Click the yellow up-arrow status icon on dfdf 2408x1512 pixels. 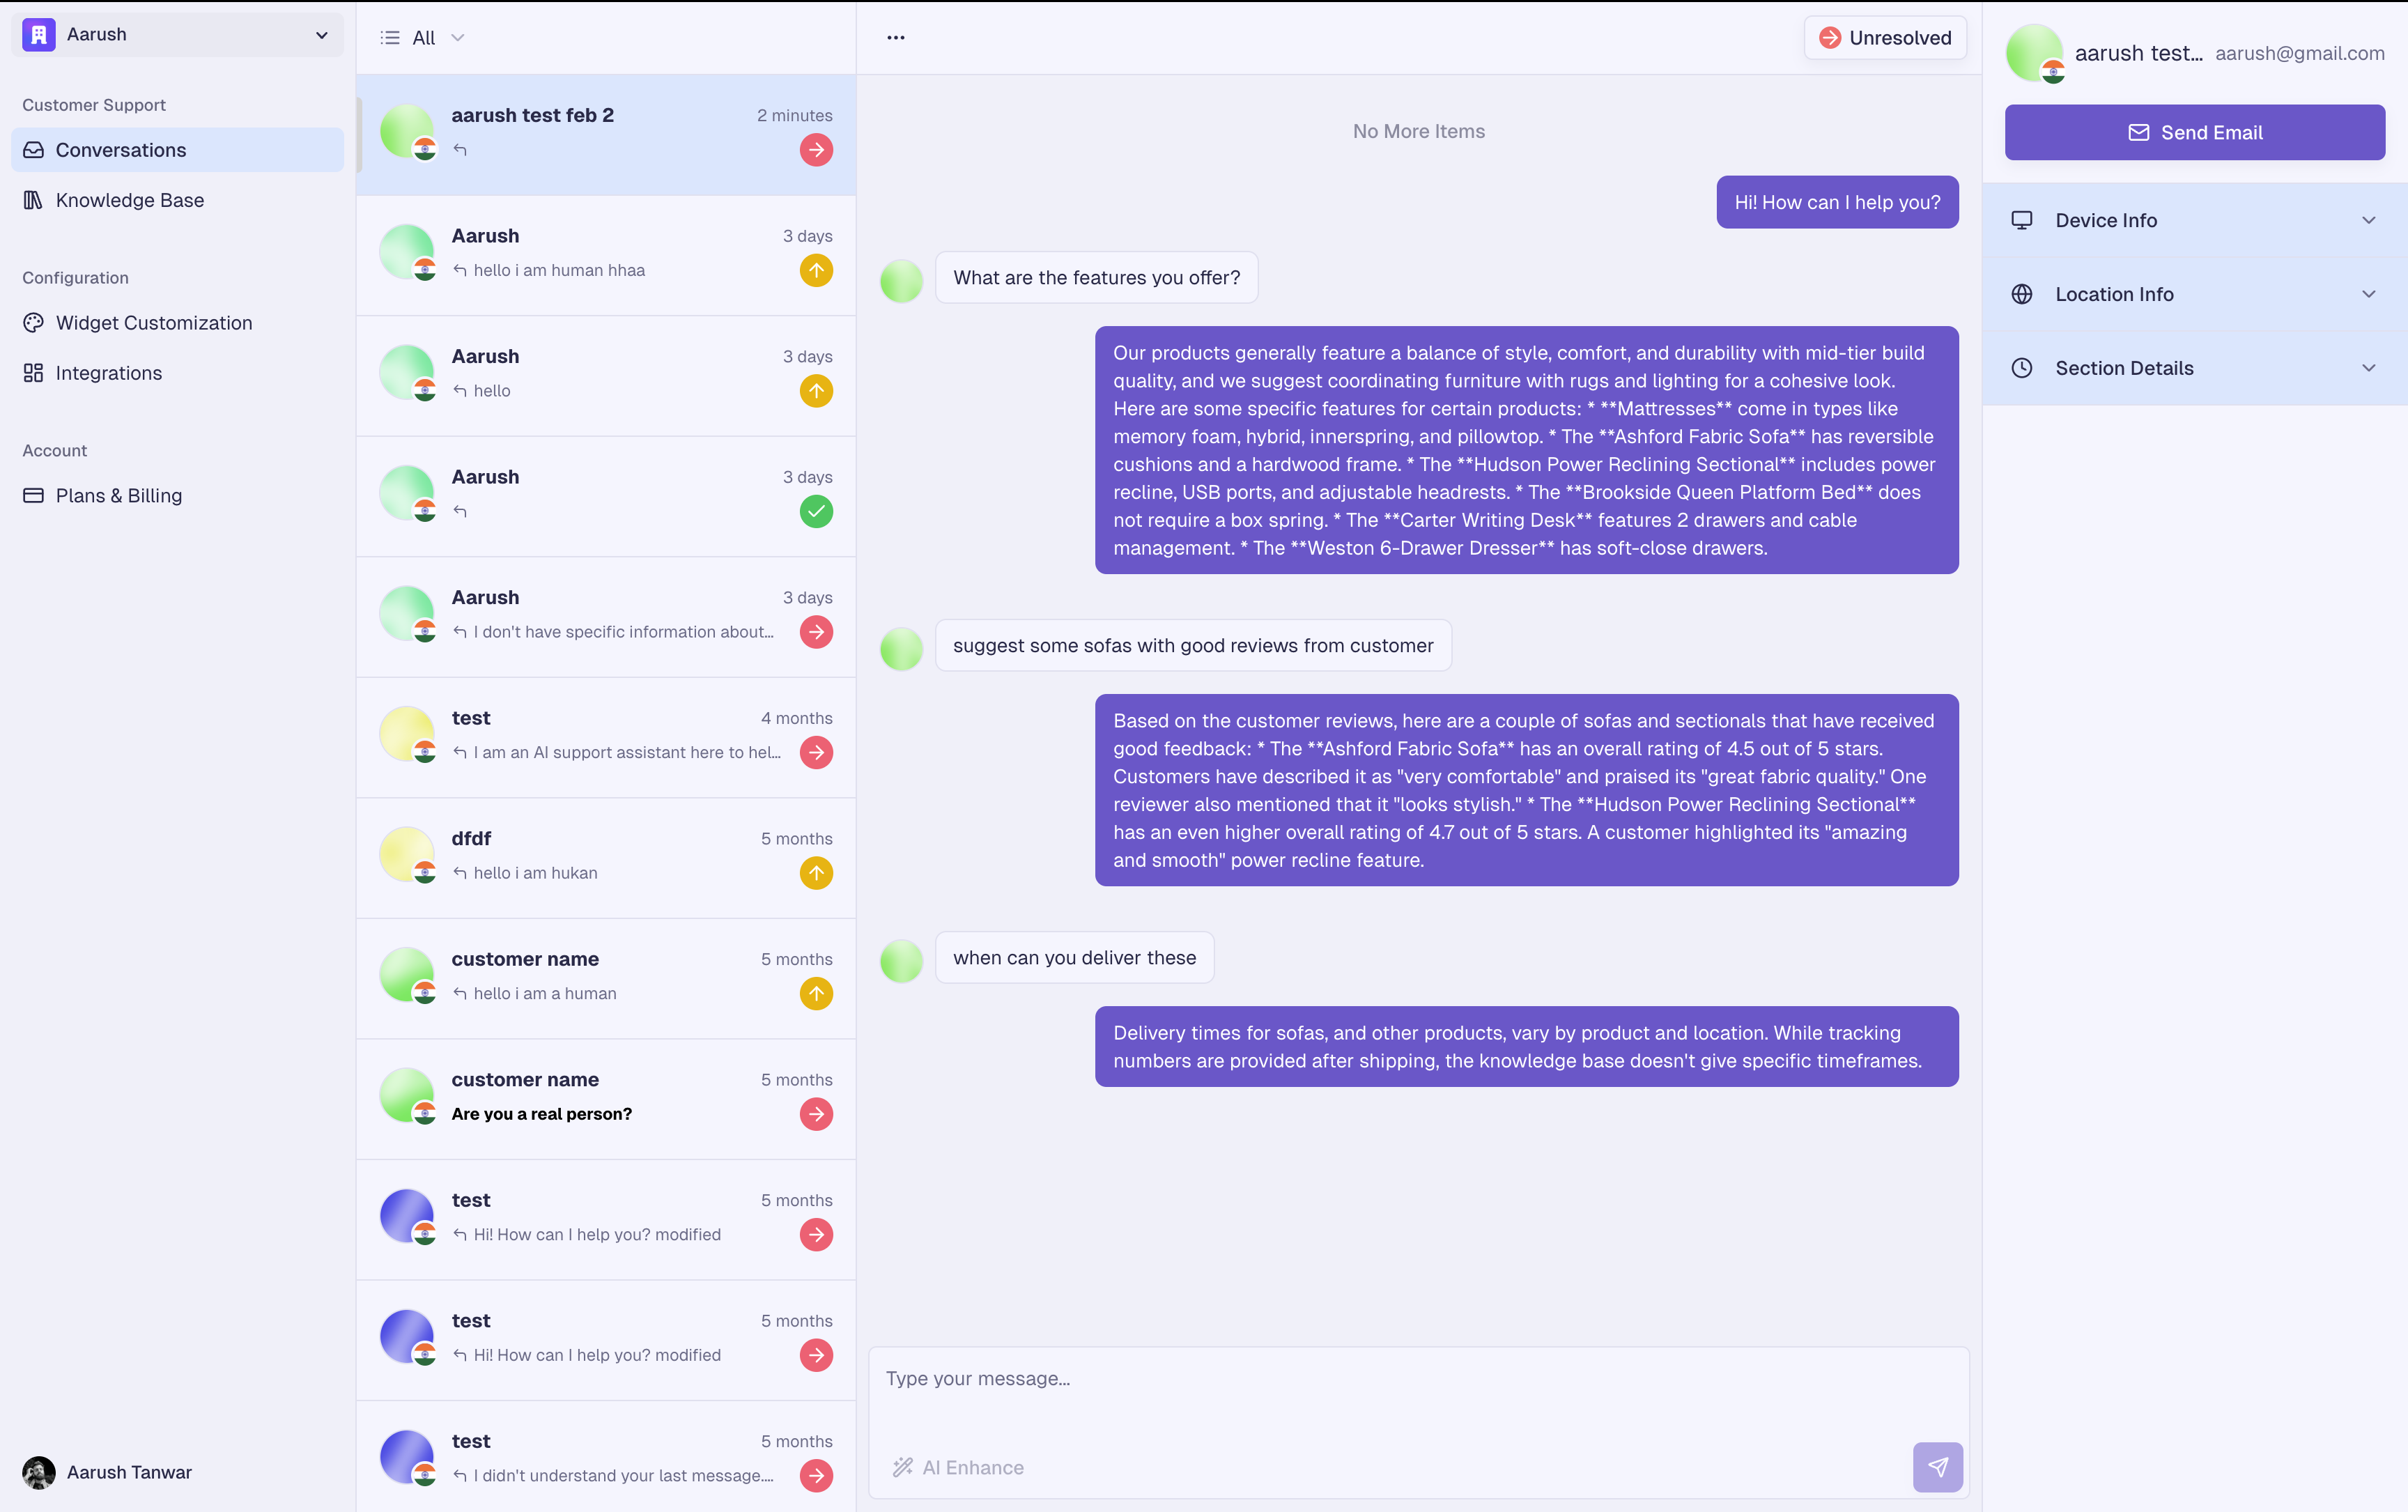[x=816, y=873]
